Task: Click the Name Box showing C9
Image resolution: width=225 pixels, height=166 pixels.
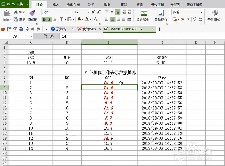Action: coord(17,36)
